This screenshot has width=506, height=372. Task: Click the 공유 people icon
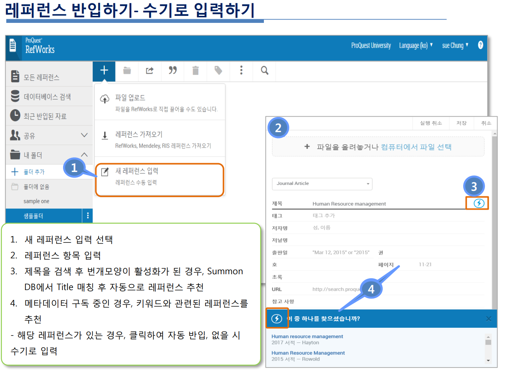click(15, 135)
